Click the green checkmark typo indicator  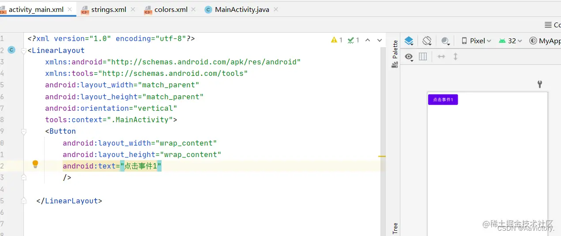coord(353,40)
